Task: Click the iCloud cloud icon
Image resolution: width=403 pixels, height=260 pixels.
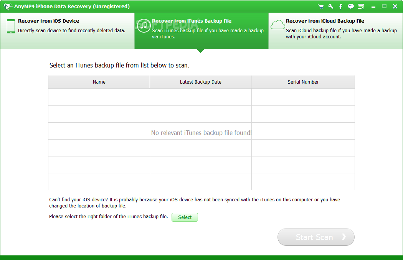Action: (x=277, y=25)
